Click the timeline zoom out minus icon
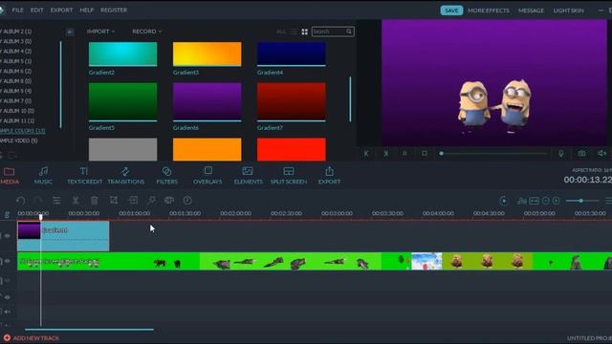This screenshot has width=612, height=344. [x=546, y=201]
